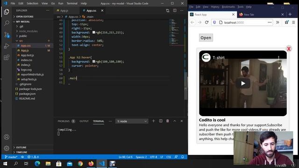
Task: Open Firefox overflow chevron menu
Action: pyautogui.click(x=278, y=22)
